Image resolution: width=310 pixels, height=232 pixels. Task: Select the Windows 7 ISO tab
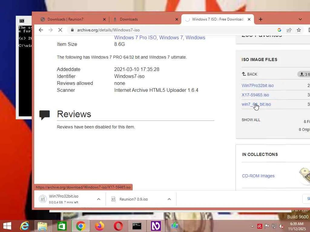click(x=217, y=19)
